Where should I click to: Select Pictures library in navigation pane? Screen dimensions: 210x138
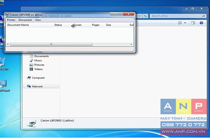coord(39,65)
